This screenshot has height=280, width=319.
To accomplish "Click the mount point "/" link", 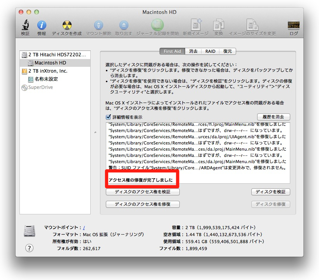I will pyautogui.click(x=84, y=228).
